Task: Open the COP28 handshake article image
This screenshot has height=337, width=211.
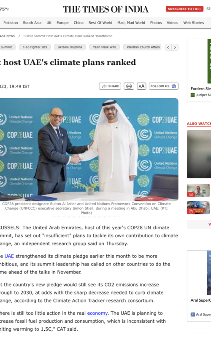Action: pos(89,150)
